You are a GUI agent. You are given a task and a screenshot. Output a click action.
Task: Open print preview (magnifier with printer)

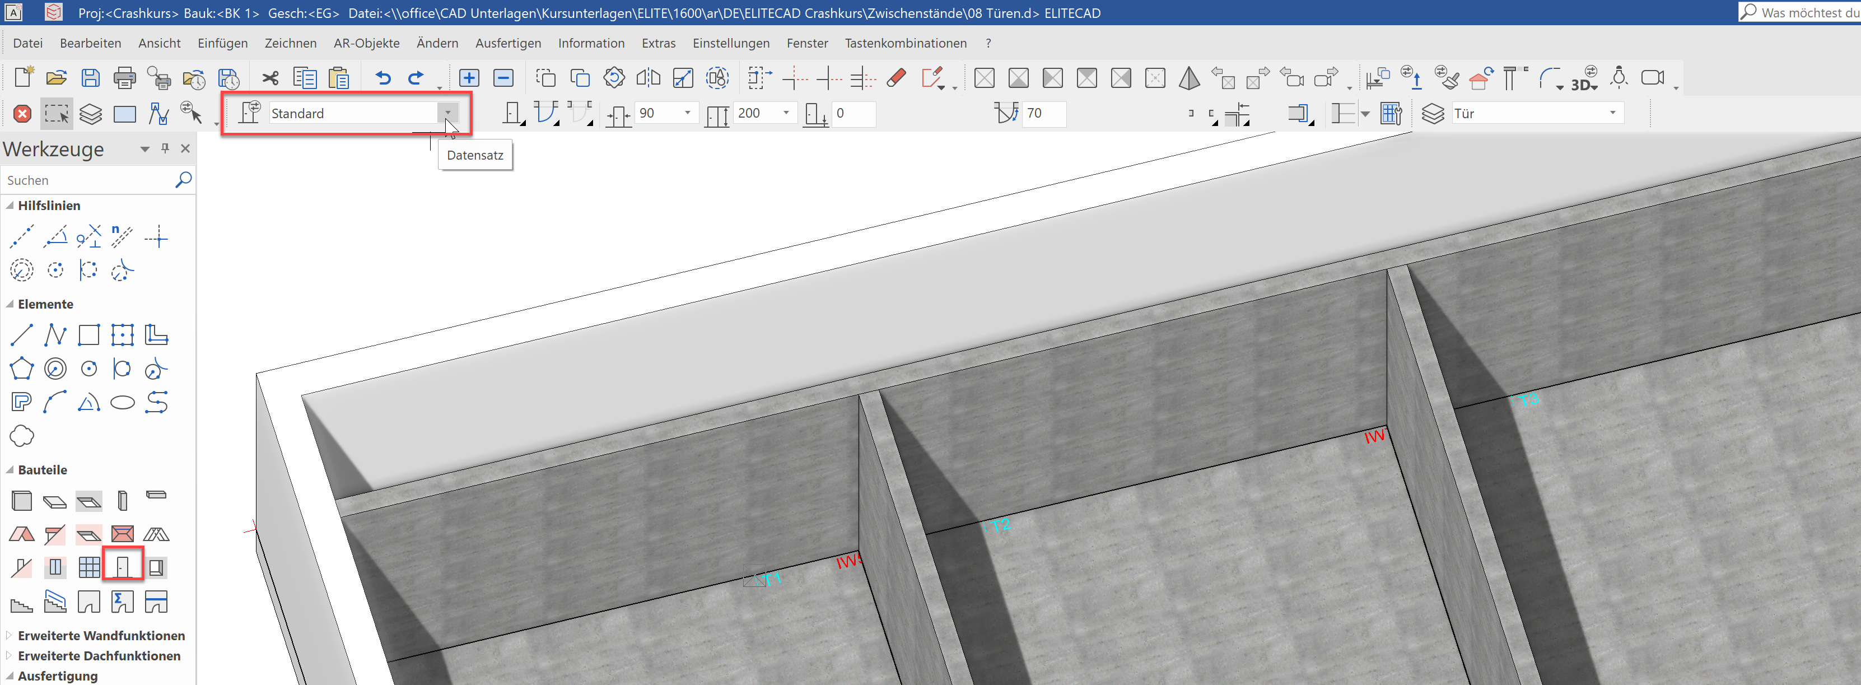pyautogui.click(x=159, y=77)
